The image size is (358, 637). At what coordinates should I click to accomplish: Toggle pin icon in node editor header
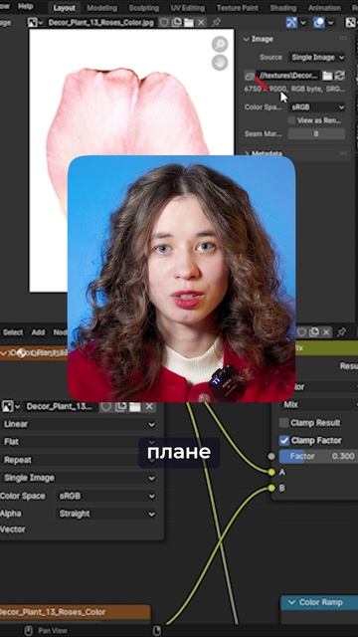coord(342,332)
